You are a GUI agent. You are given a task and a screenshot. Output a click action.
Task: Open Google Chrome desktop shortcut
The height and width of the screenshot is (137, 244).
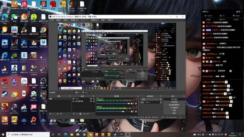coord(43,32)
